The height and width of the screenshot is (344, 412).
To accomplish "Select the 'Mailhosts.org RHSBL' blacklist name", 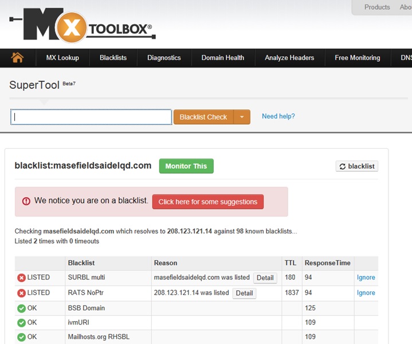I will 99,337.
